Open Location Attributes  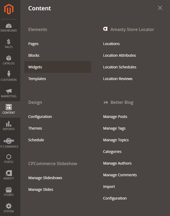point(120,55)
